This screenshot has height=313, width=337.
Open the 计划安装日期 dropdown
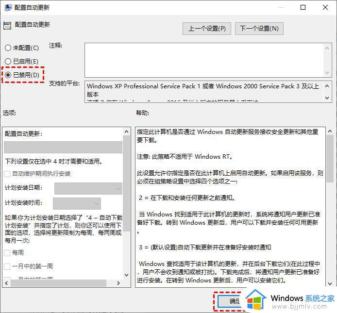pos(88,188)
